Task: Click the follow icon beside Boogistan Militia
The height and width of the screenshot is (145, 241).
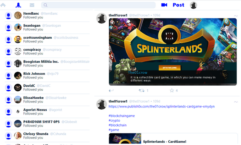Action: (x=8, y=63)
